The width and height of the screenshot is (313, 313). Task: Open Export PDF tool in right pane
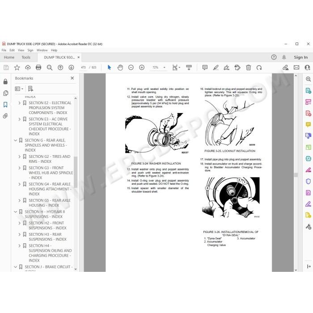click(308, 91)
